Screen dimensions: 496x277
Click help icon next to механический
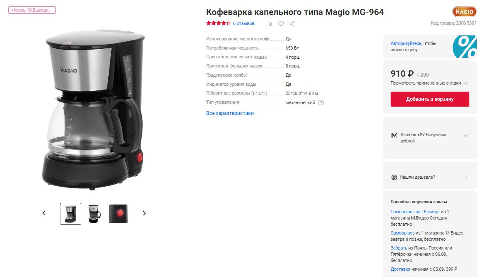tap(321, 102)
